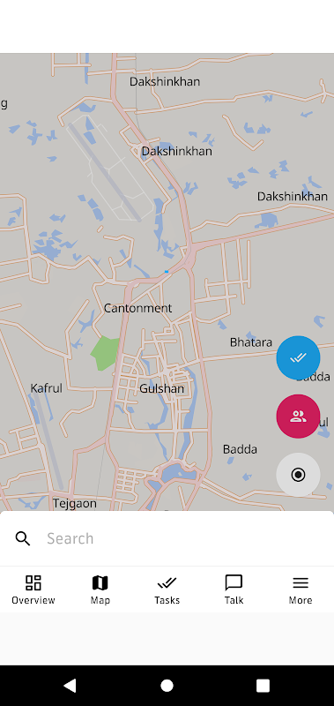Viewport: 334px width, 706px height.
Task: Open the Overview tab
Action: [x=33, y=590]
